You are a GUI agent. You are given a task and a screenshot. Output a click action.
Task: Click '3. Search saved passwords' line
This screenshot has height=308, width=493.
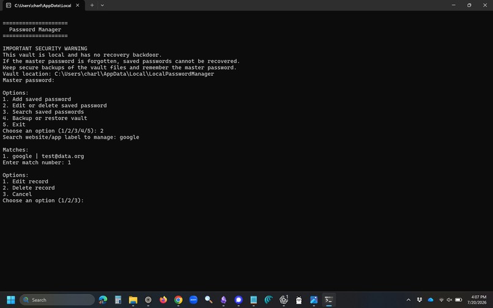point(43,112)
